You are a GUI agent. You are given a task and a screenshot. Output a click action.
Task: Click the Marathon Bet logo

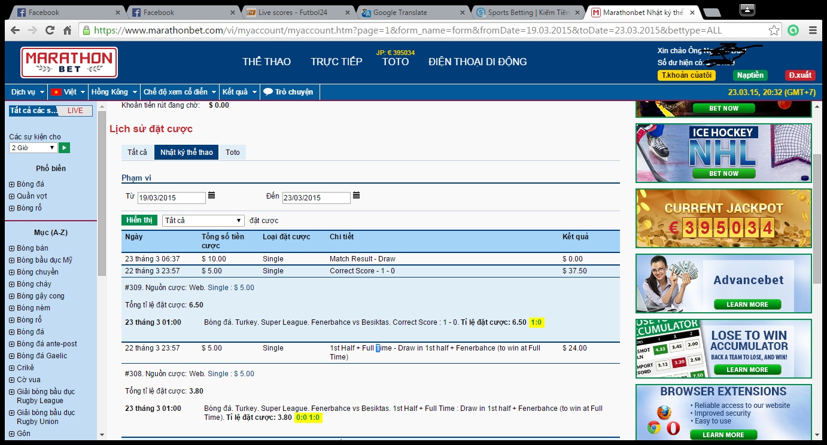pos(69,62)
